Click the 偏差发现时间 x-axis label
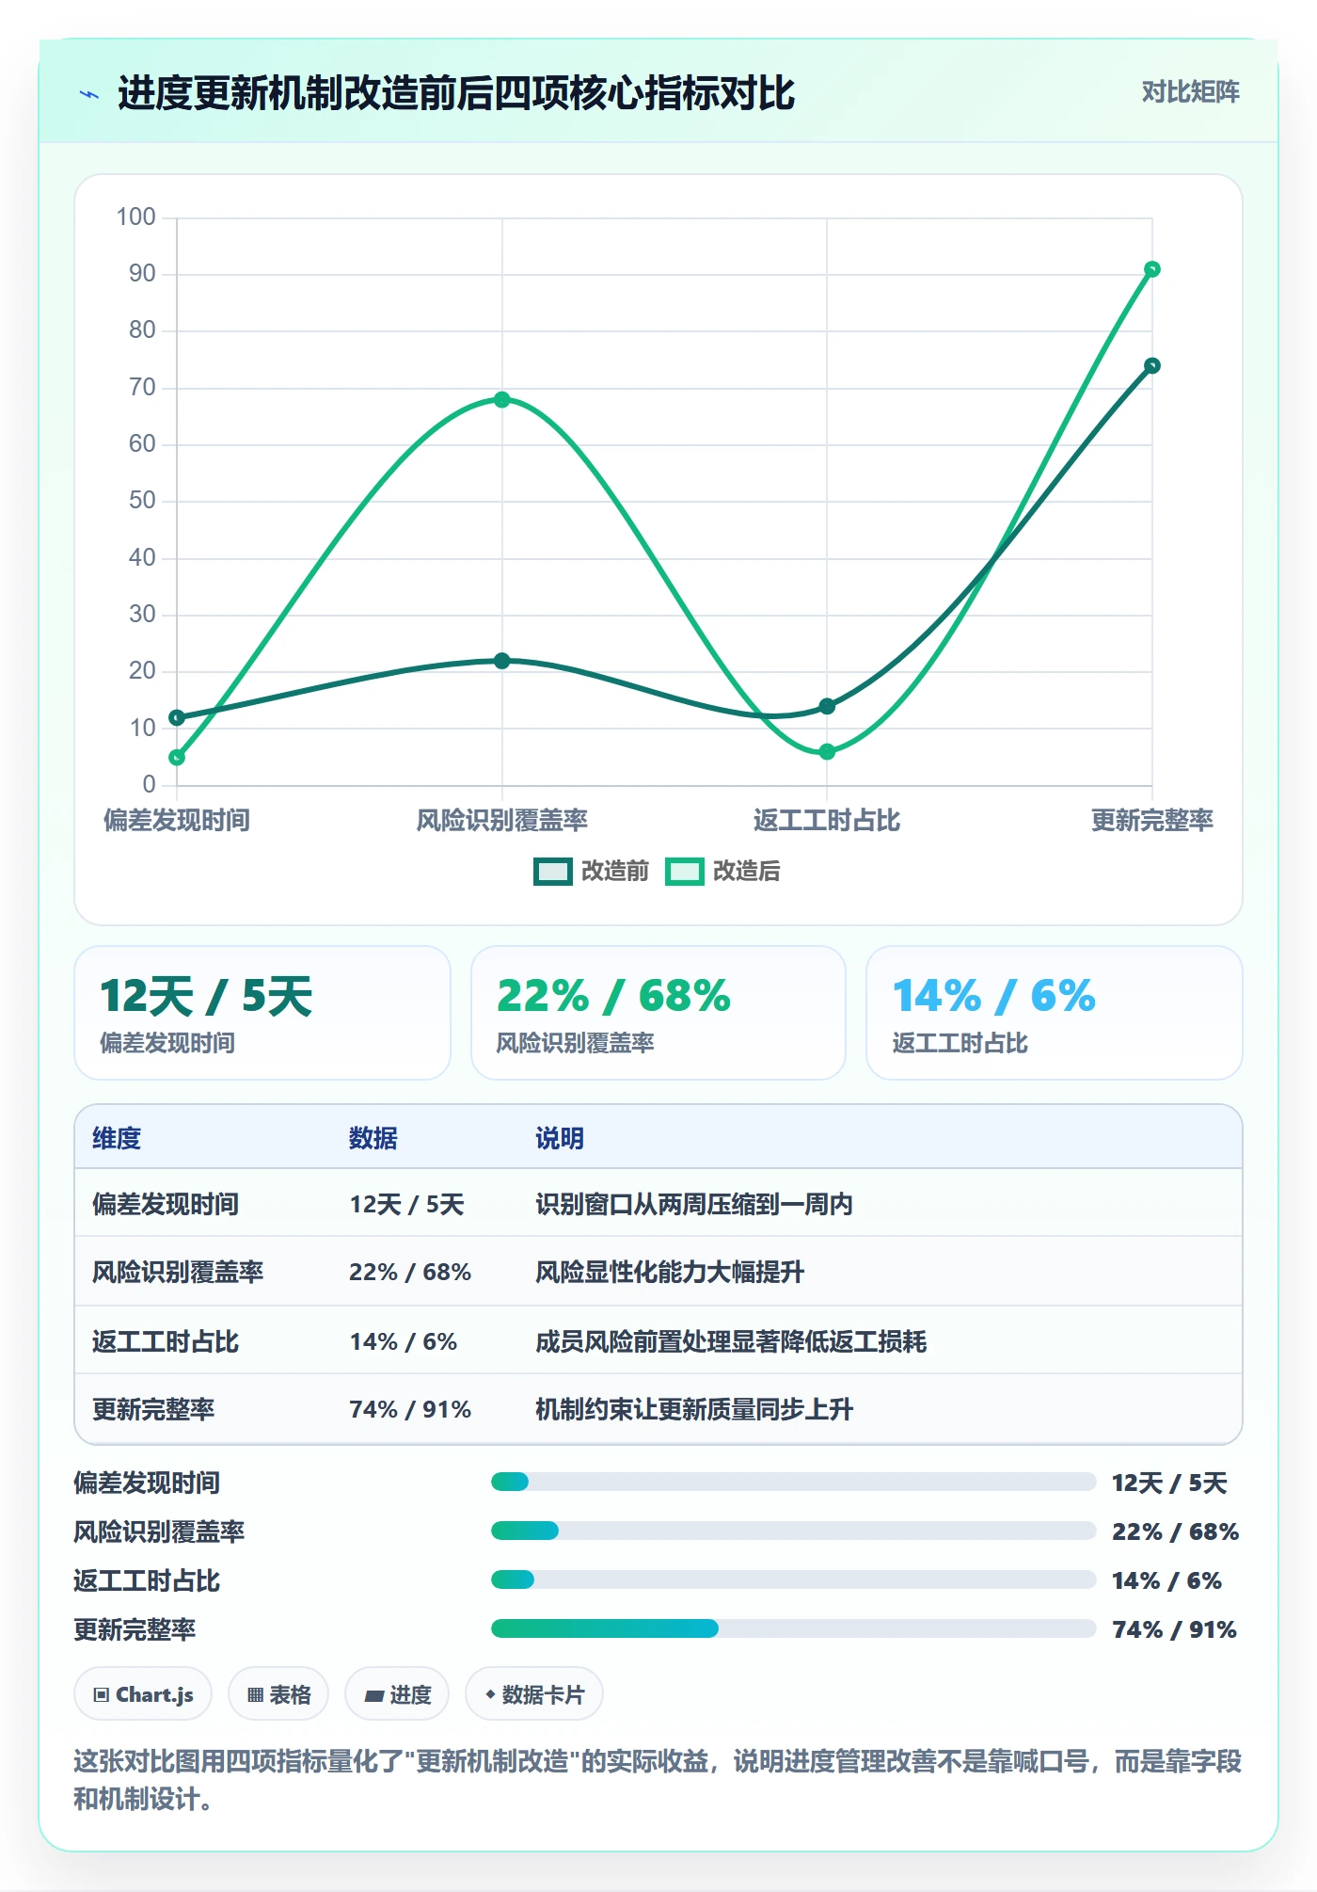The height and width of the screenshot is (1892, 1317). point(177,820)
